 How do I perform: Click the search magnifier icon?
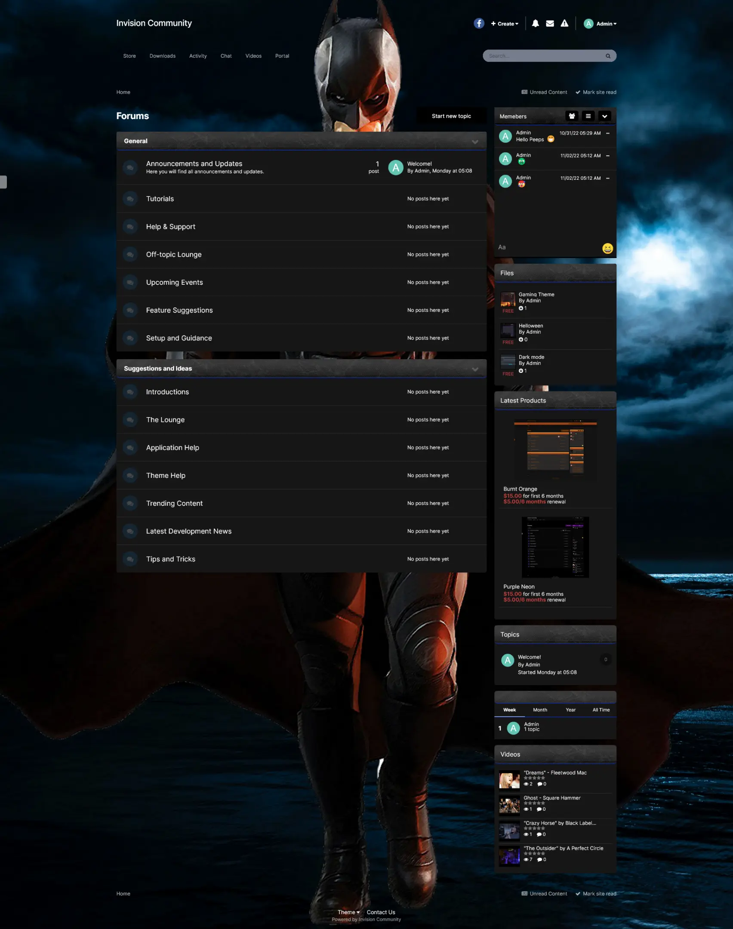tap(608, 56)
